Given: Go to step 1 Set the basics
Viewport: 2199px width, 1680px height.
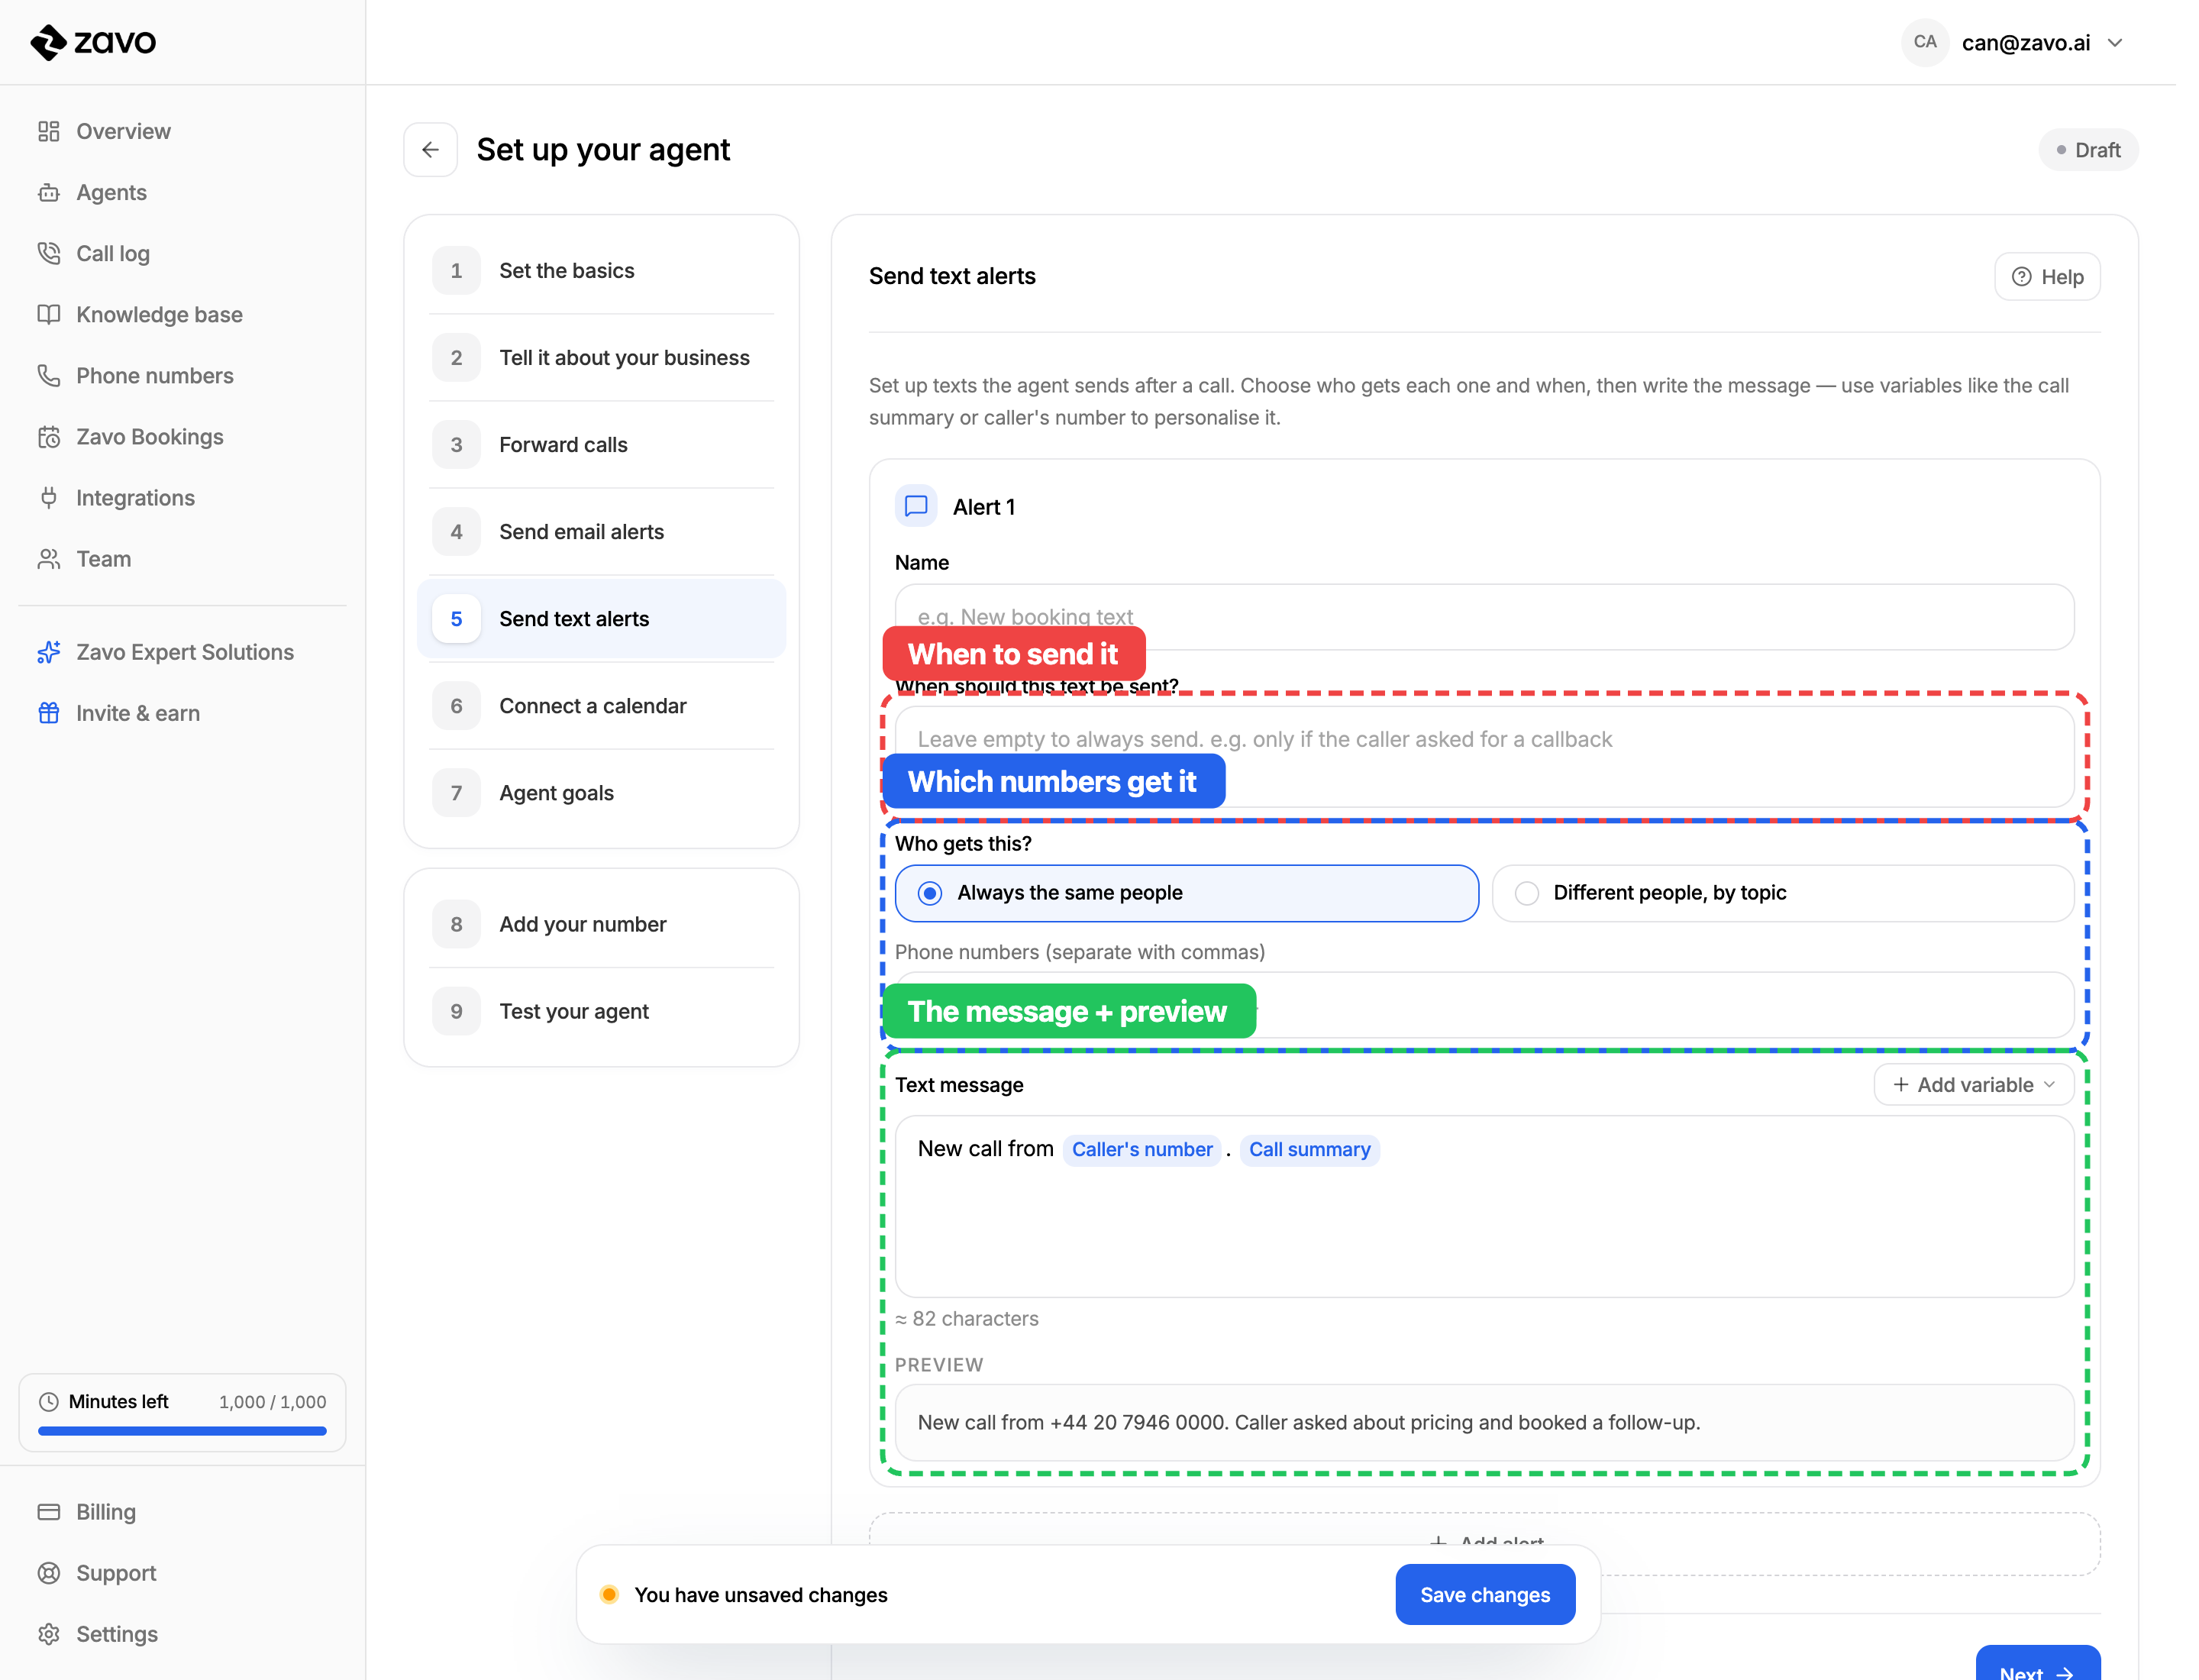Looking at the screenshot, I should coord(601,271).
